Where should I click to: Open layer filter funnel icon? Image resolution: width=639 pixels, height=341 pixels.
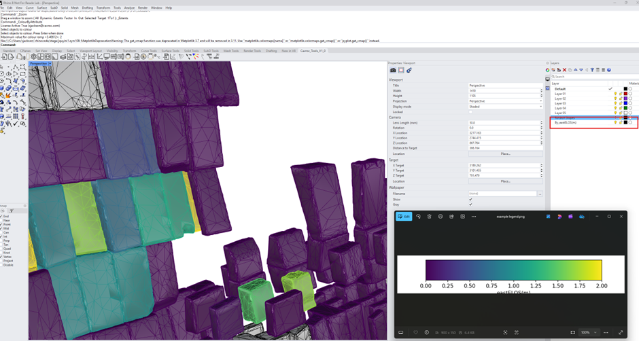[592, 70]
